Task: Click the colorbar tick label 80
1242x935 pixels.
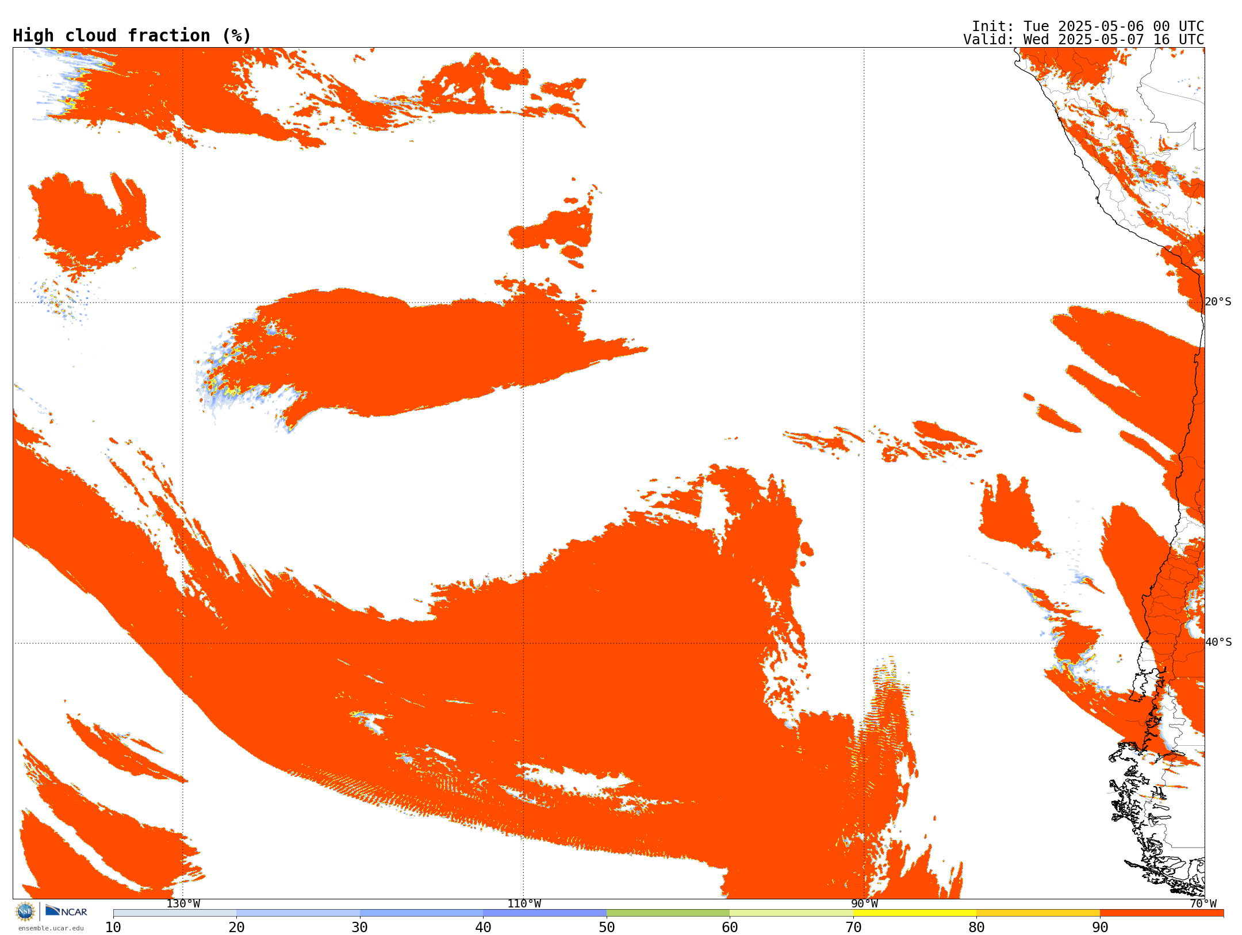Action: (x=976, y=928)
